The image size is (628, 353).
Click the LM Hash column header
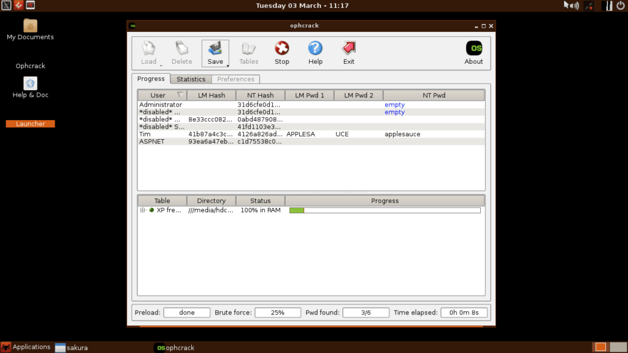coord(212,95)
